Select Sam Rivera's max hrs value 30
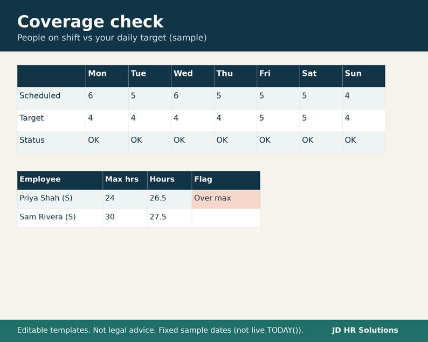 [x=125, y=218]
